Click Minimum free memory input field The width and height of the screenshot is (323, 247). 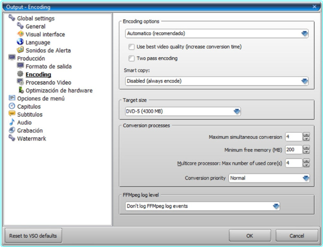coord(294,150)
